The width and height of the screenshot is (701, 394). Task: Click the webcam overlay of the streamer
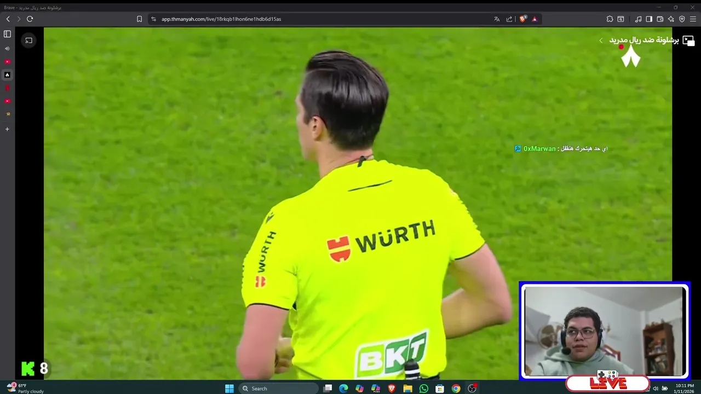tap(604, 331)
